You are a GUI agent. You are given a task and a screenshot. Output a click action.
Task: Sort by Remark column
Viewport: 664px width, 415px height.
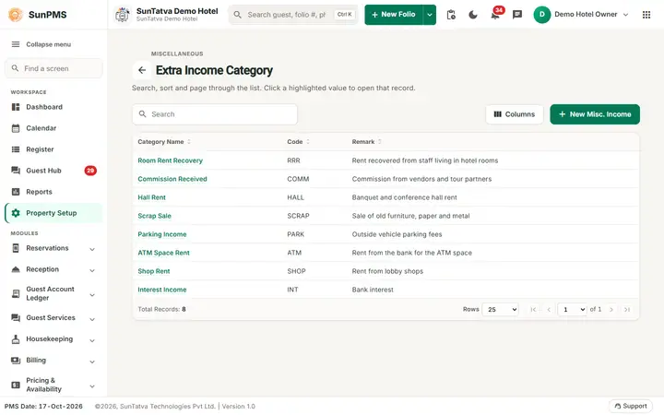[366, 142]
